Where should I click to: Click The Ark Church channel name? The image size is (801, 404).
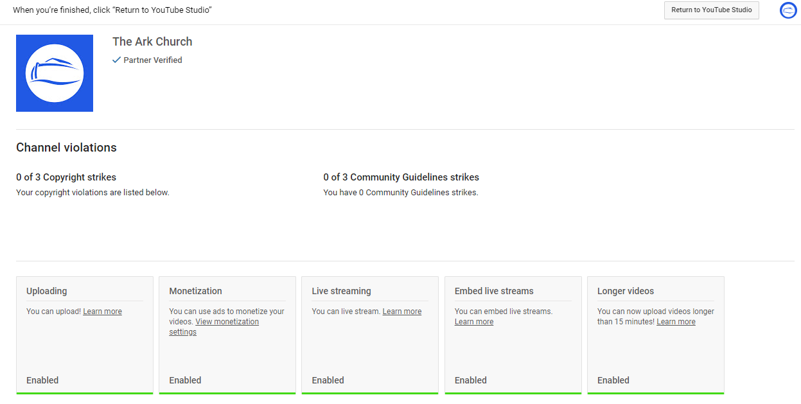[152, 42]
